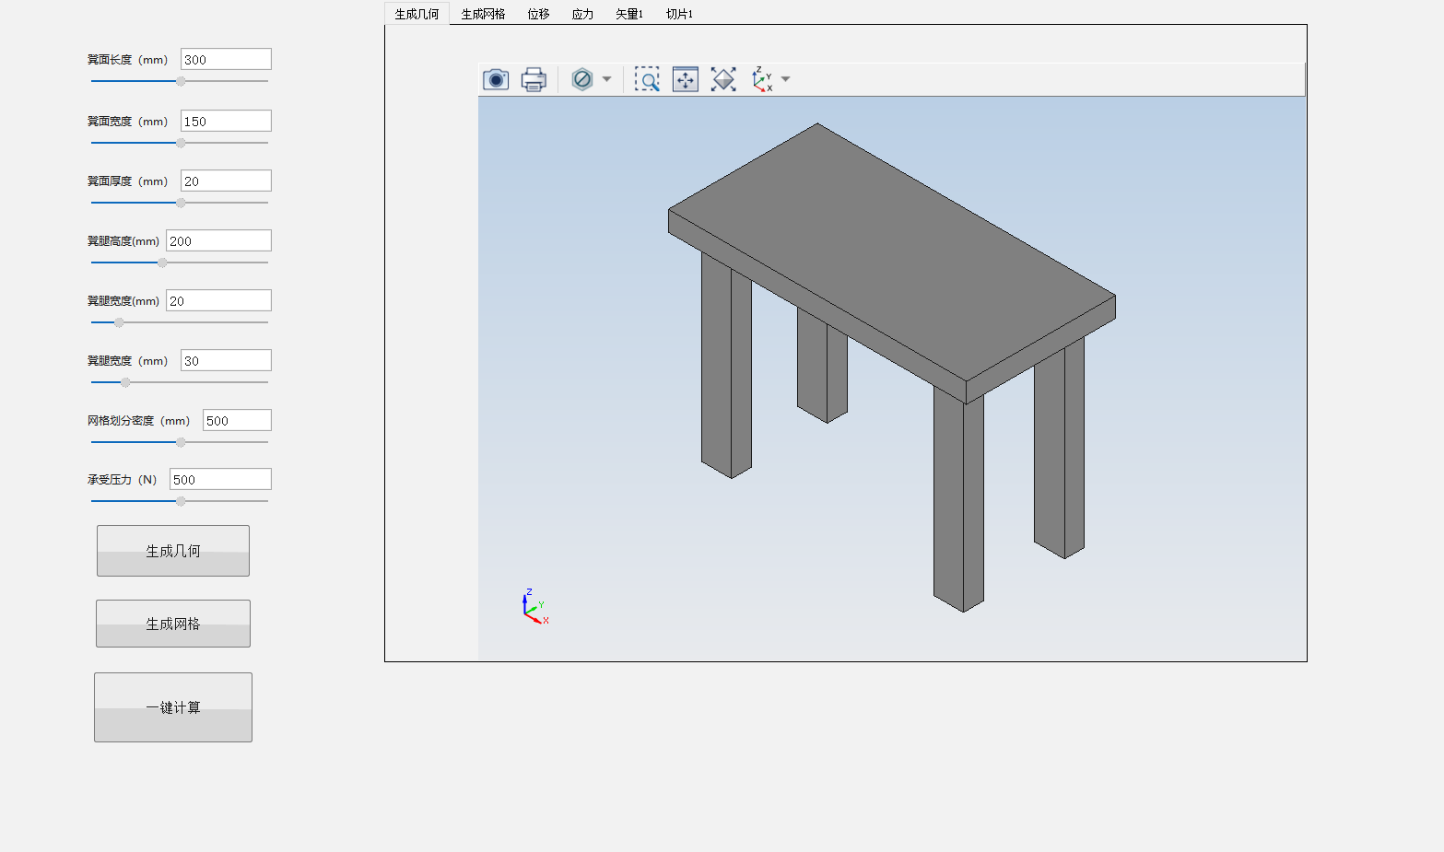Image resolution: width=1444 pixels, height=852 pixels.
Task: Click the 凳面长度 (mm) label
Action: (127, 60)
